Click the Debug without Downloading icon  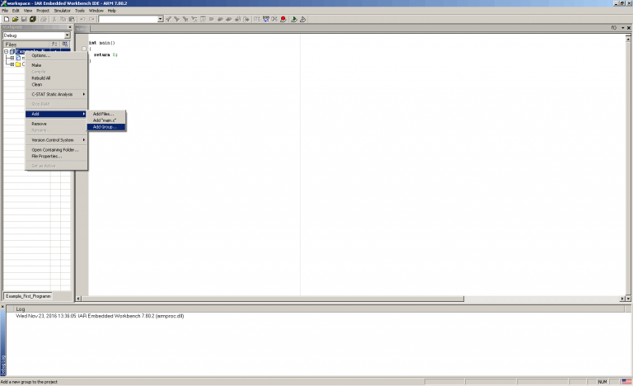coord(302,19)
